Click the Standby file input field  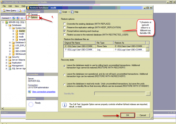tap(120, 94)
